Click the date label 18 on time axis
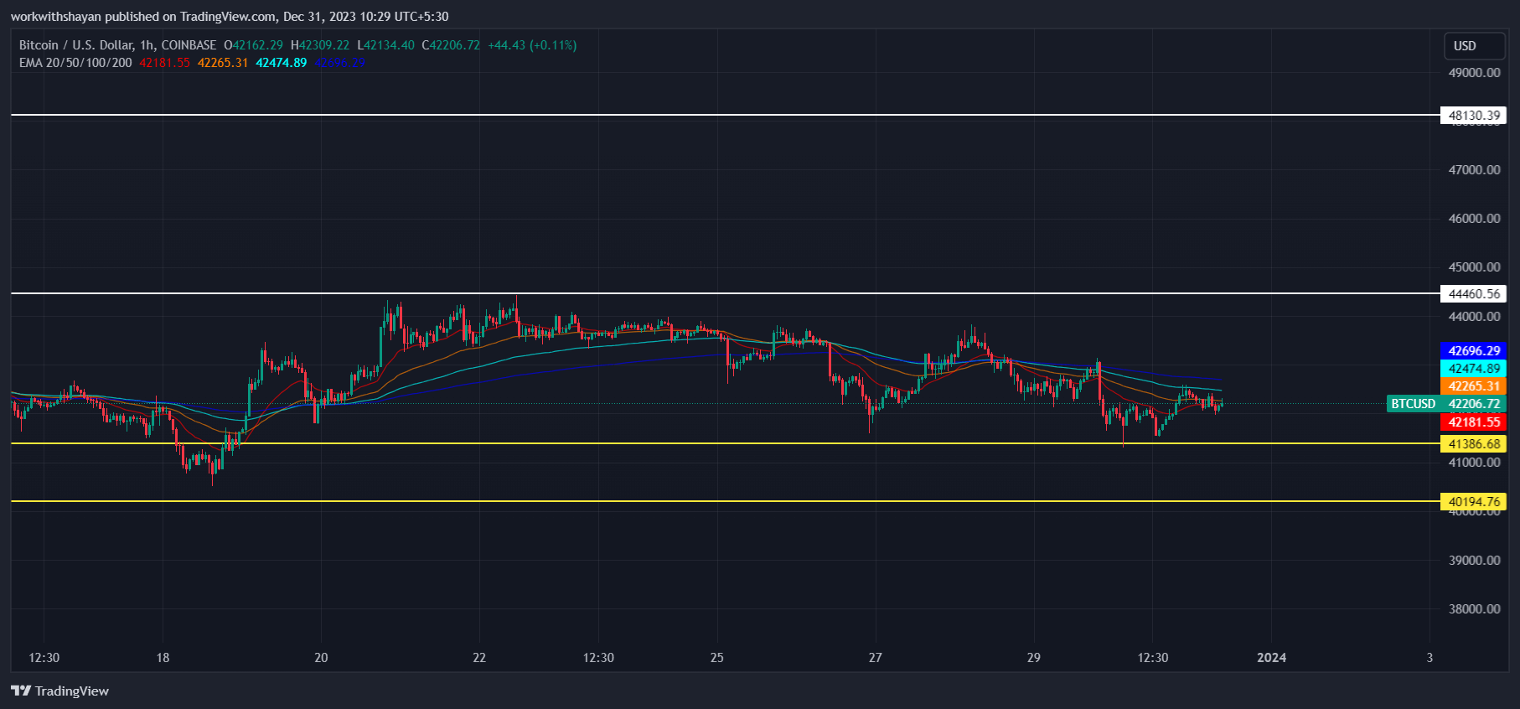Viewport: 1520px width, 709px height. click(163, 658)
